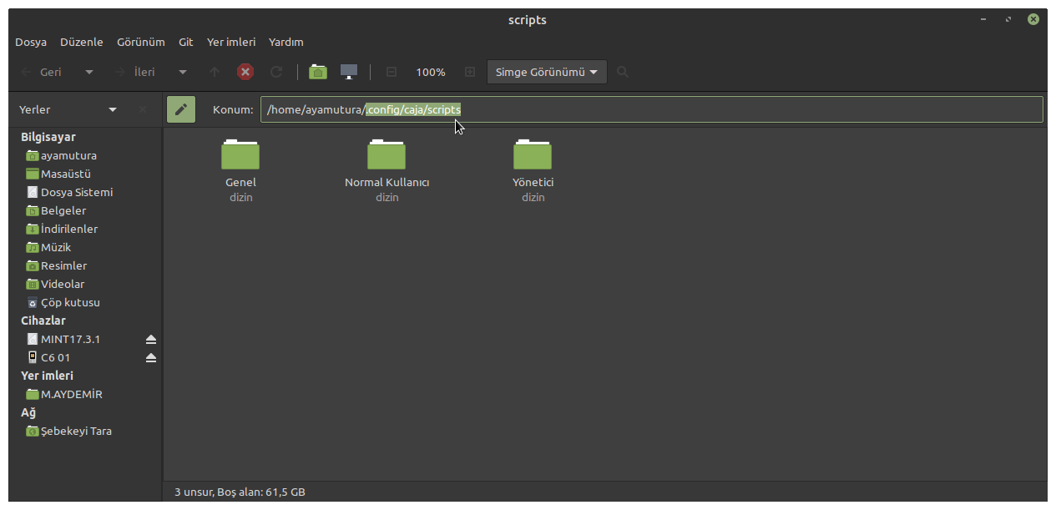Click the computer icon in toolbar
Viewport: 1056px width, 510px height.
(349, 72)
